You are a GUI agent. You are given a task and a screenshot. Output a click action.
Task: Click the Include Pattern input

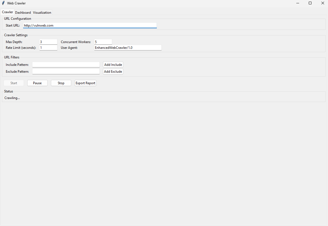click(66, 65)
